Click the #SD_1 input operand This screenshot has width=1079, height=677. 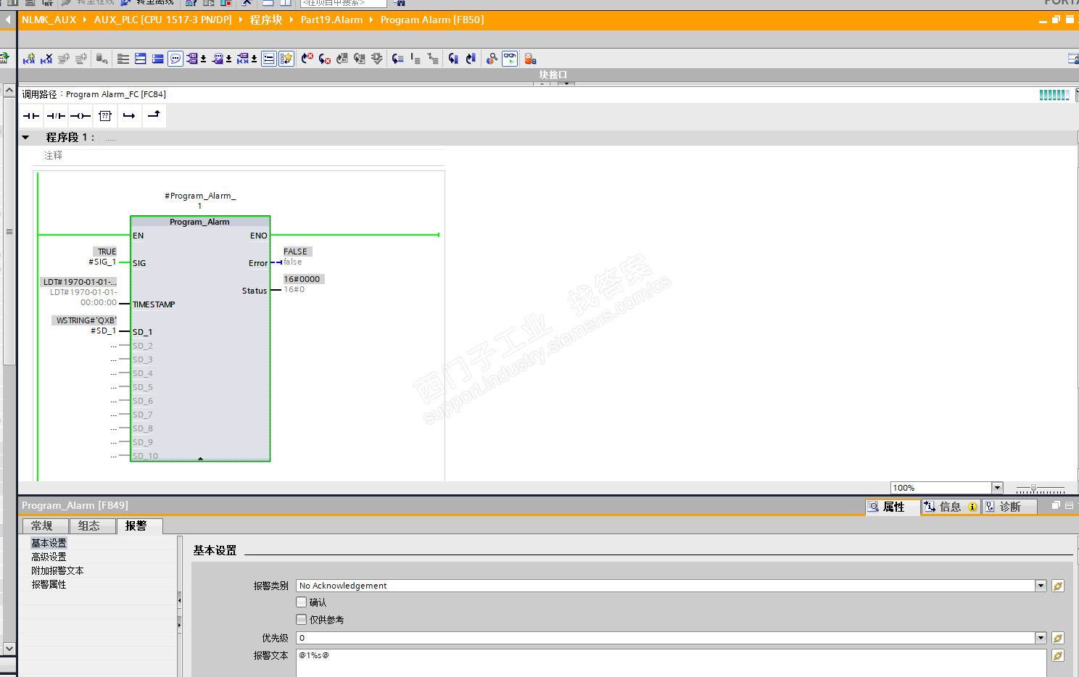click(x=103, y=331)
